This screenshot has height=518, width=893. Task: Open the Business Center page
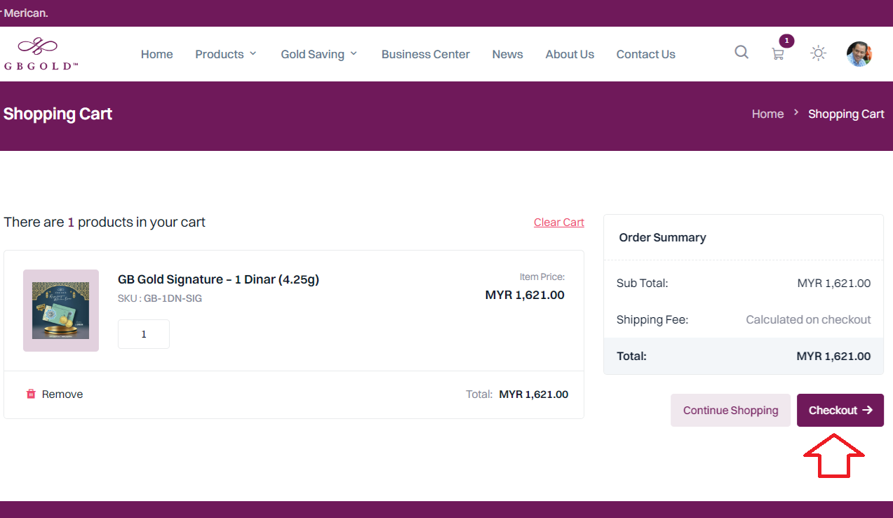tap(425, 54)
